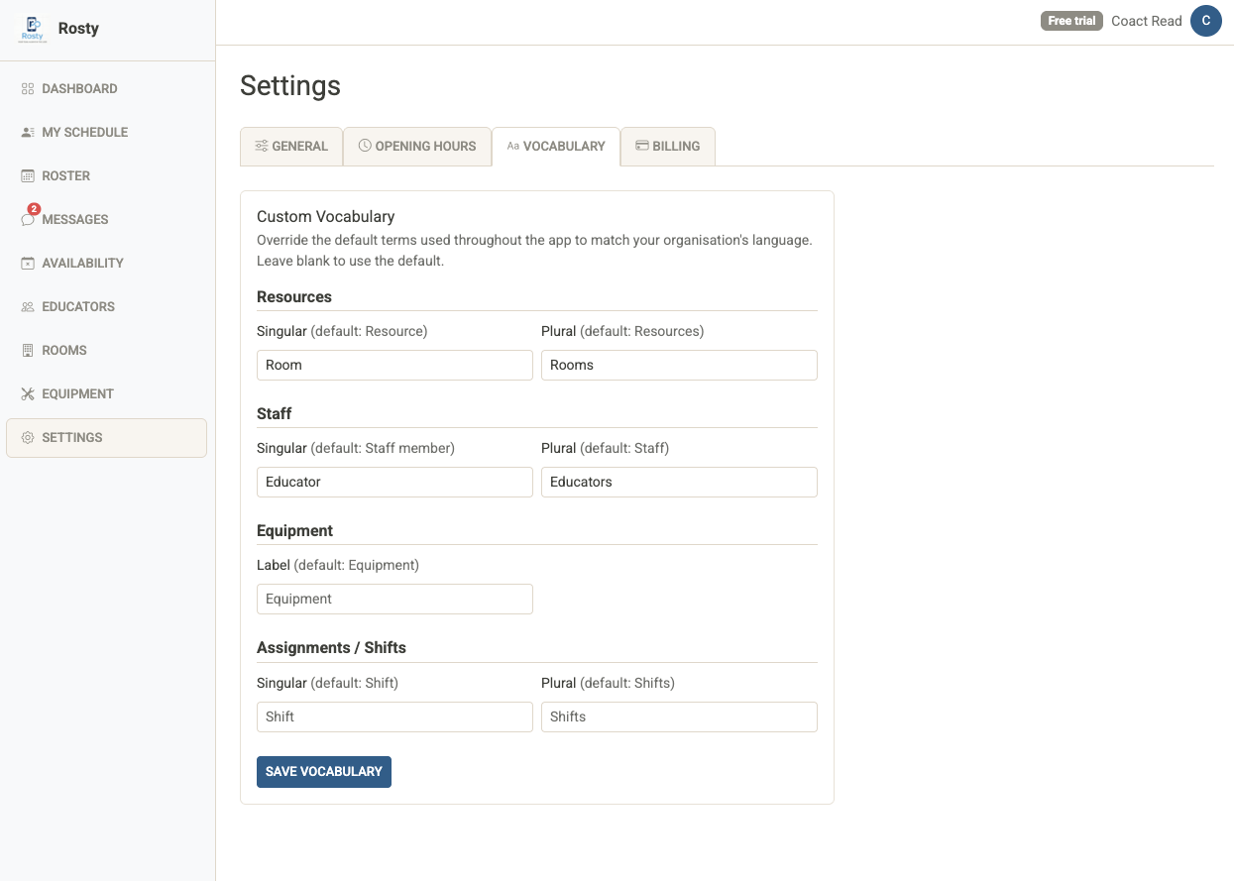Open Settings using the gear icon
The height and width of the screenshot is (881, 1234).
(27, 437)
